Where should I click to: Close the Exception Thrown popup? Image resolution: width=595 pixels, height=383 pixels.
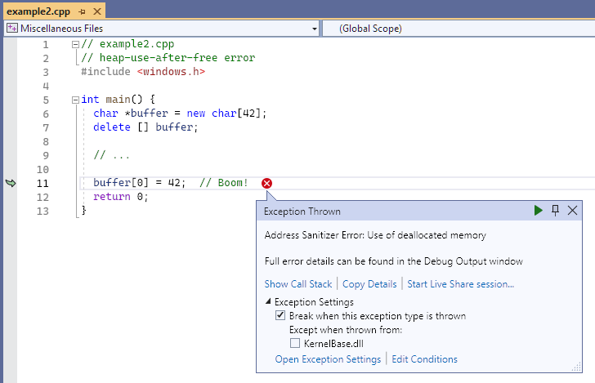click(572, 211)
